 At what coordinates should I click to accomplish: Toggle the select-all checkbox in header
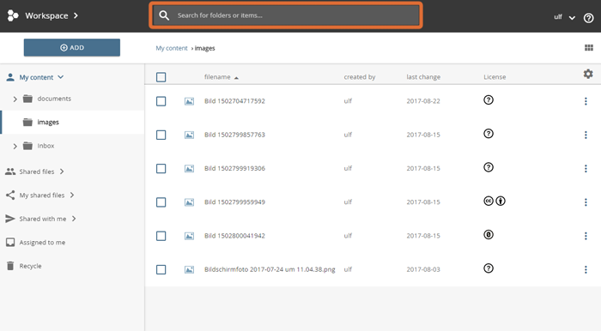coord(161,77)
